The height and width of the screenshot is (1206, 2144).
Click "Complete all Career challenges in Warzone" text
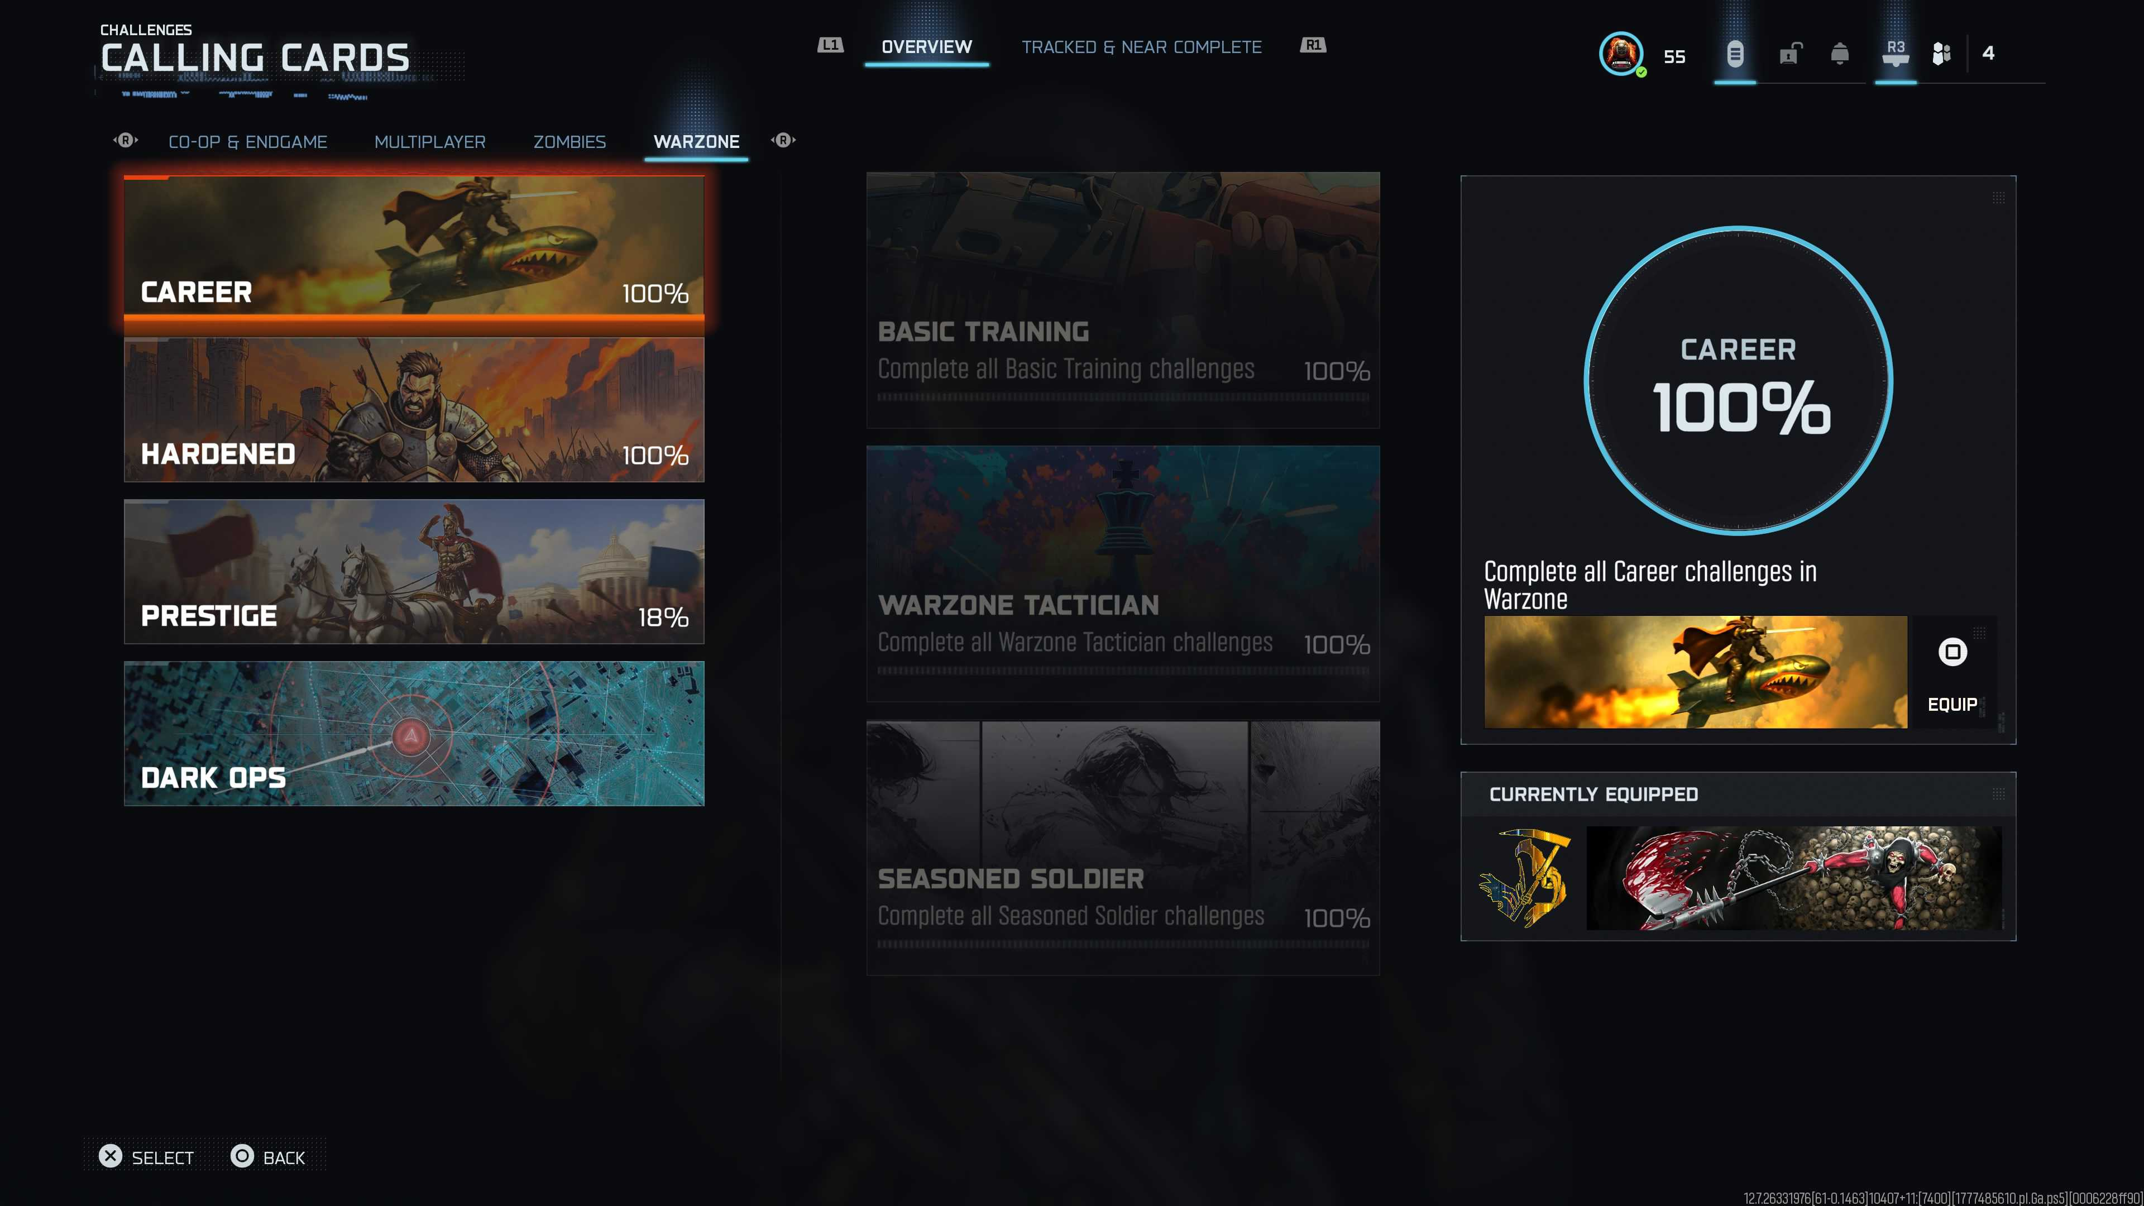(x=1650, y=585)
